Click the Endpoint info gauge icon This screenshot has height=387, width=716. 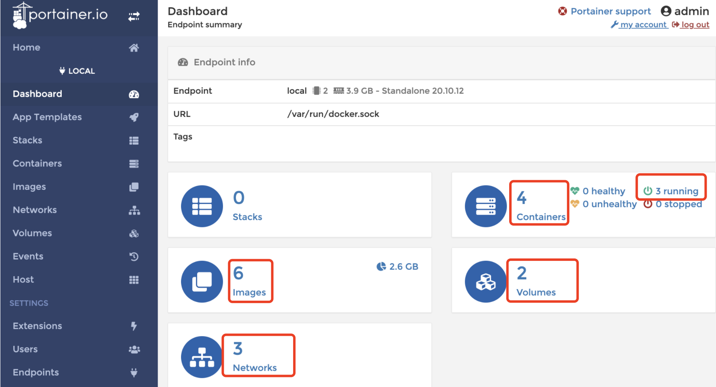click(x=183, y=62)
